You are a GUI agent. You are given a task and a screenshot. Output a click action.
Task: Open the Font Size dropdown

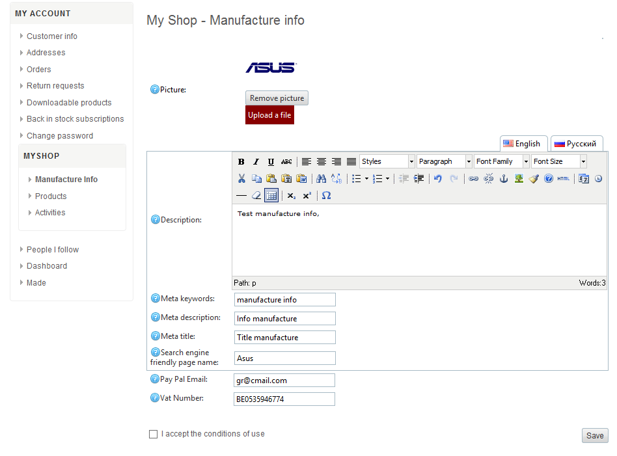[559, 161]
